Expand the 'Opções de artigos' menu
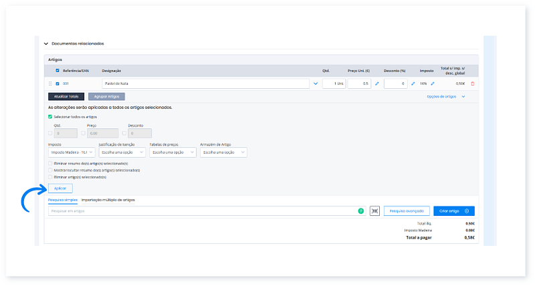 (445, 96)
